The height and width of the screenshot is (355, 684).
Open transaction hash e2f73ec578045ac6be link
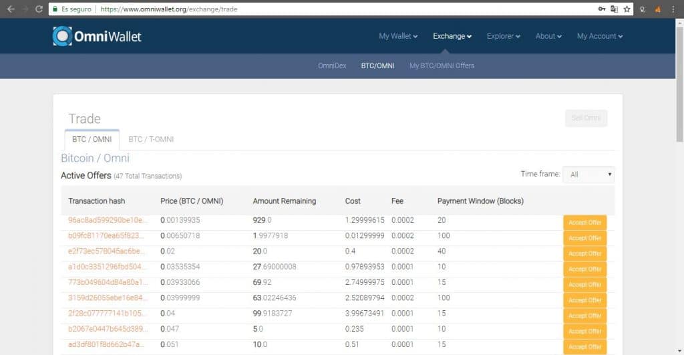click(106, 251)
